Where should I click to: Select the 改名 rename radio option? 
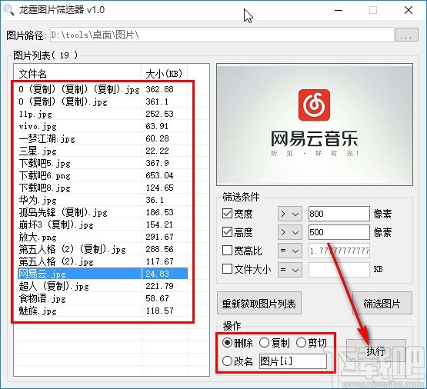point(227,361)
